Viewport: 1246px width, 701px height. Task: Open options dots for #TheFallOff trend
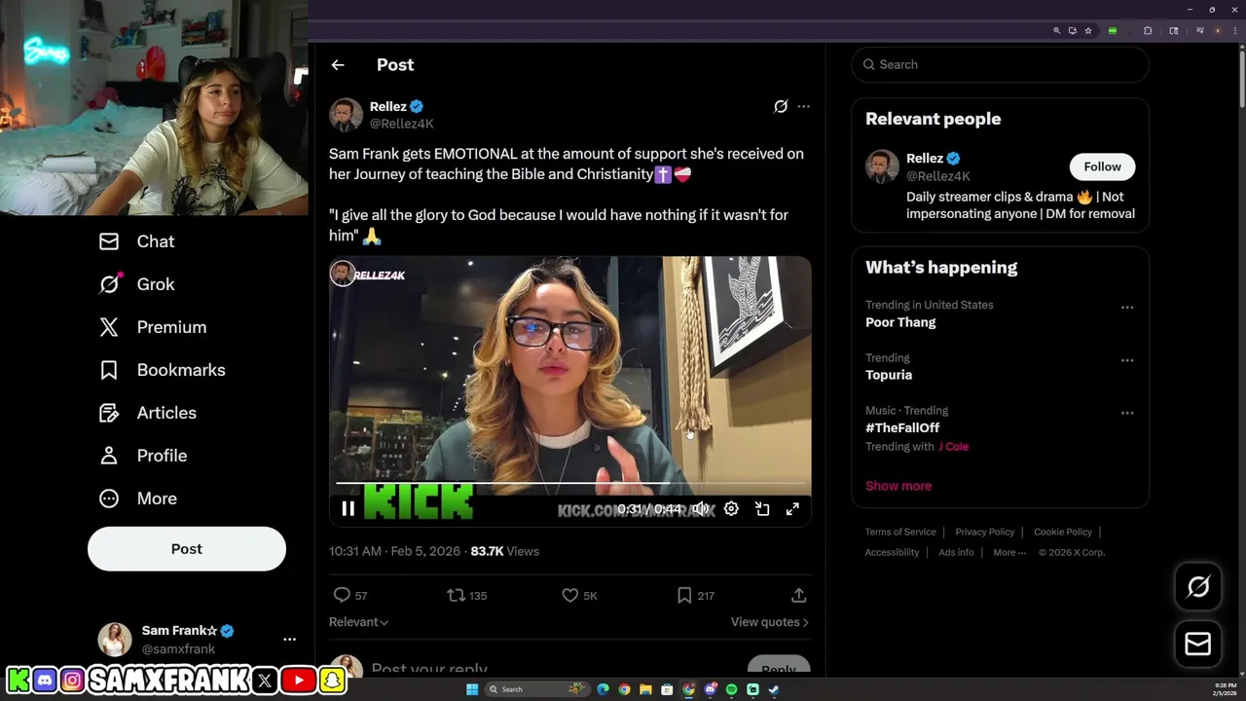(x=1127, y=413)
